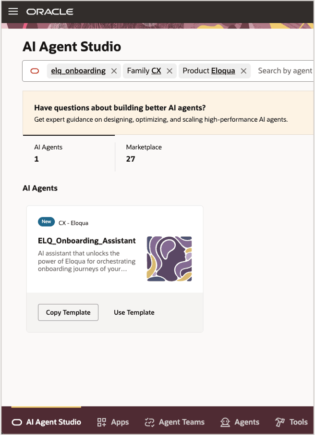Open Agents in bottom navigation
This screenshot has width=315, height=435.
pyautogui.click(x=240, y=422)
